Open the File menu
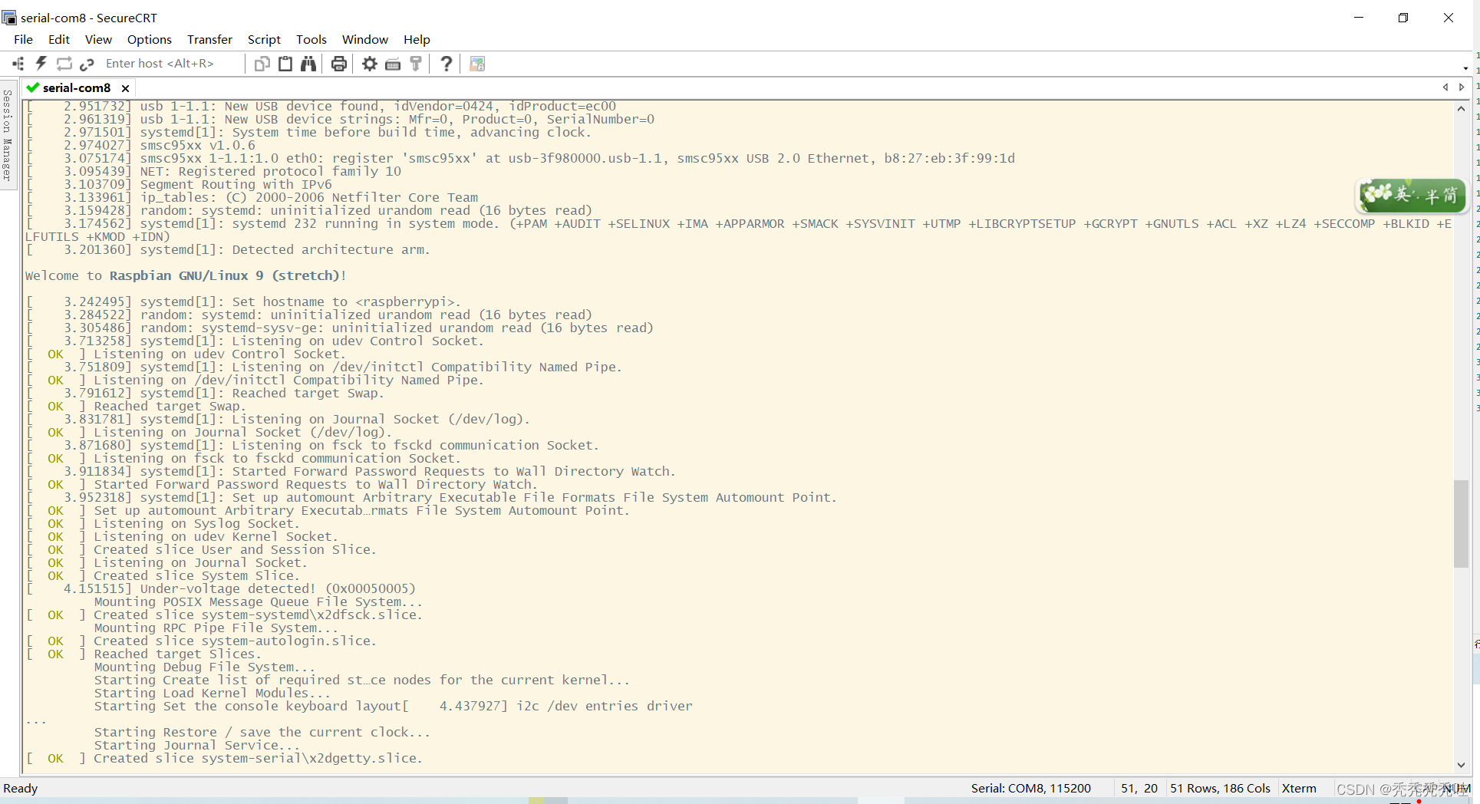This screenshot has height=804, width=1480. (x=23, y=39)
